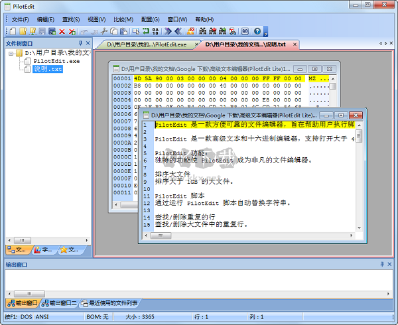
Task: Close the 说明.txt document tab
Action: coord(295,44)
